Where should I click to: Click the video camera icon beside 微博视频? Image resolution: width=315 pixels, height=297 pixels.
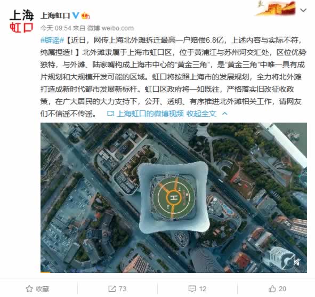pos(110,114)
